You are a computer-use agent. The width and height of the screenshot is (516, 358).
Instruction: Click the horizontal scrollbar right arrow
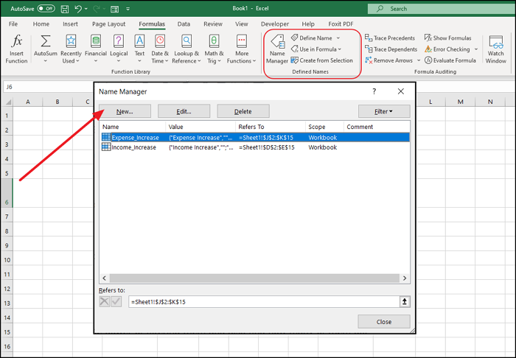click(405, 278)
